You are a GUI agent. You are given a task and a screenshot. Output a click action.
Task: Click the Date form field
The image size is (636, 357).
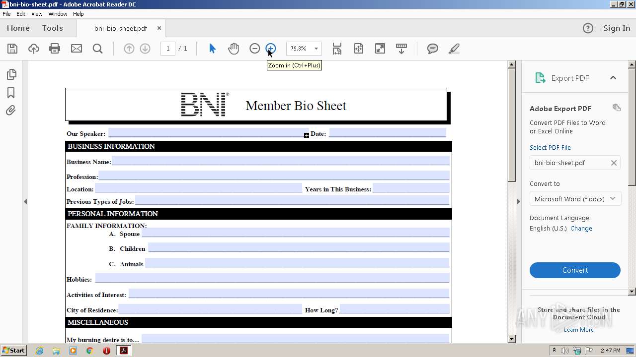click(x=388, y=133)
